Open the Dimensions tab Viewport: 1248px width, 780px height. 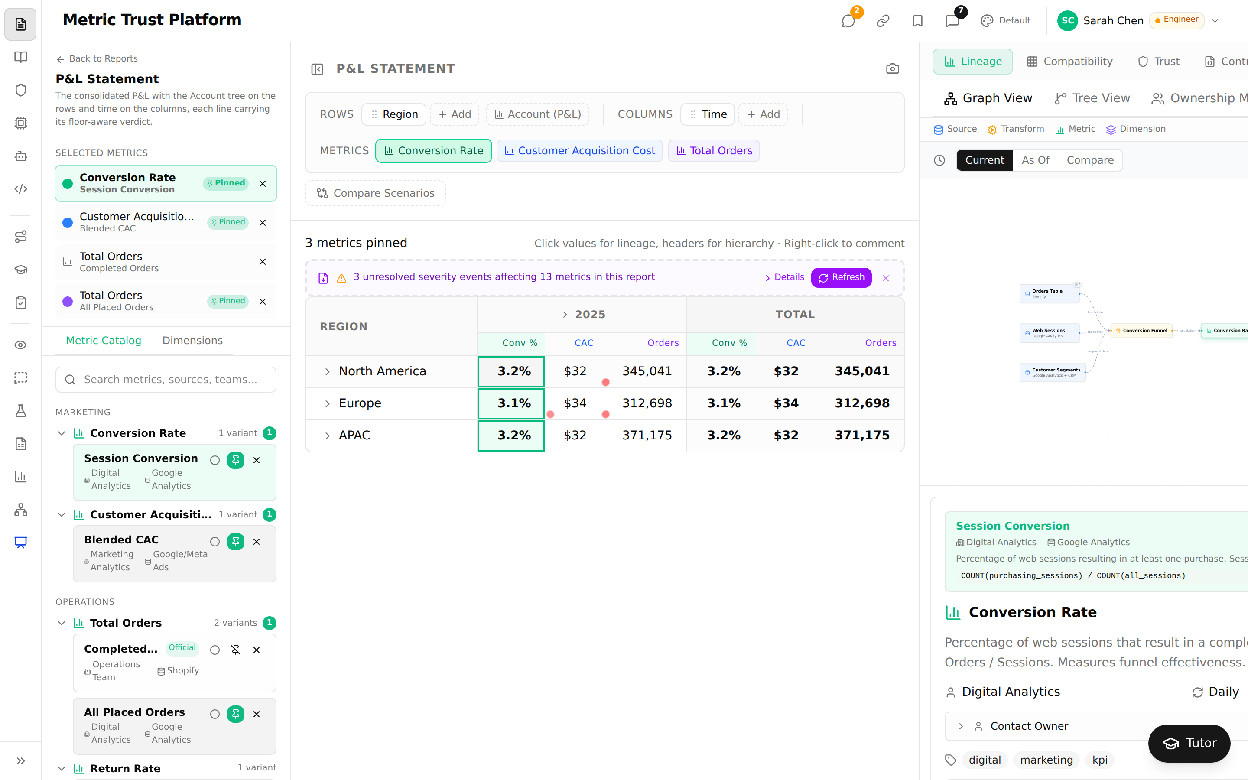pos(192,341)
